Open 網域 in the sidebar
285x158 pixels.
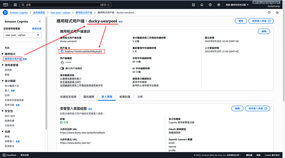pos(7,137)
